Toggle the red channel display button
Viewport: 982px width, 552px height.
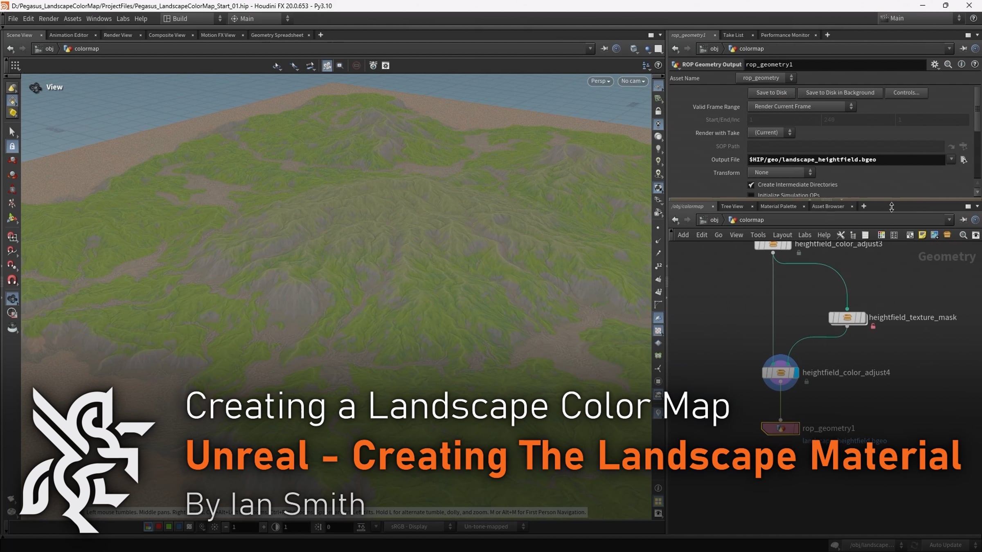[x=159, y=527]
